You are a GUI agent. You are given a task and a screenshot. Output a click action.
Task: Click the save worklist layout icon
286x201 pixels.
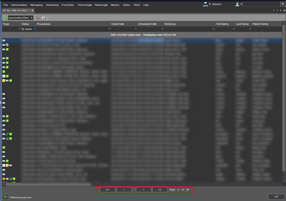(44, 18)
